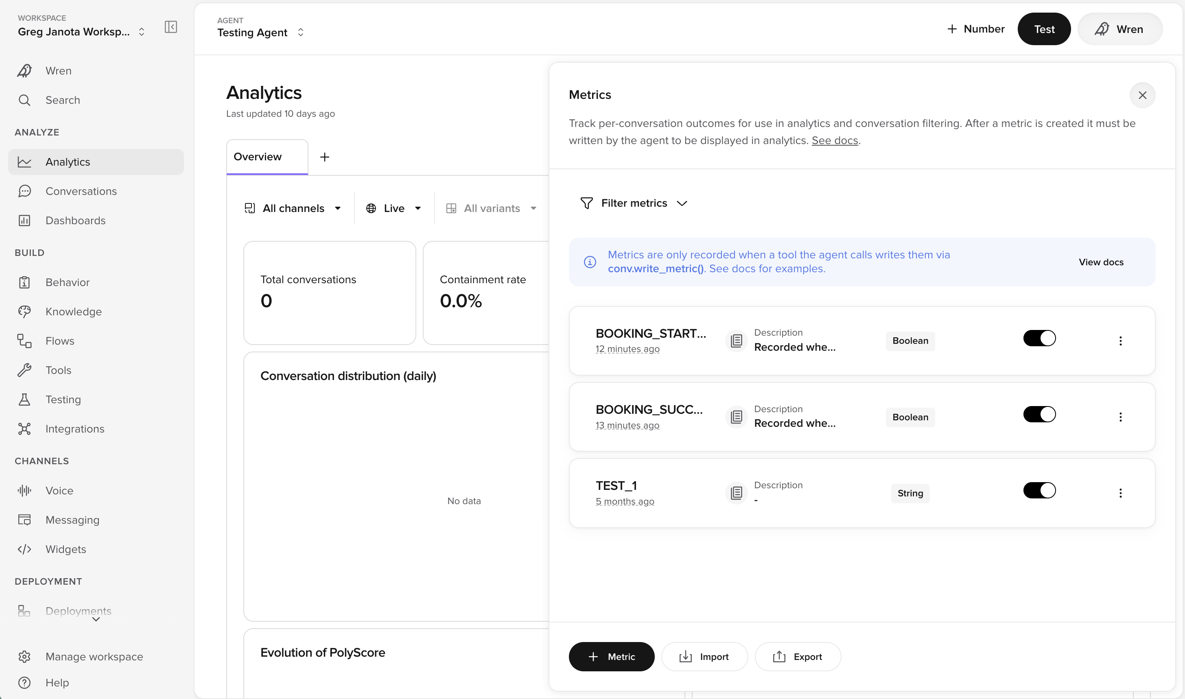Image resolution: width=1185 pixels, height=699 pixels.
Task: Click the TEST_1 metric name
Action: pyautogui.click(x=616, y=486)
